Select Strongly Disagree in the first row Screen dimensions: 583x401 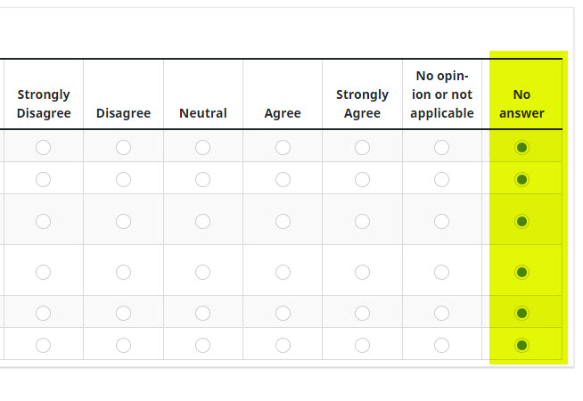tap(43, 147)
